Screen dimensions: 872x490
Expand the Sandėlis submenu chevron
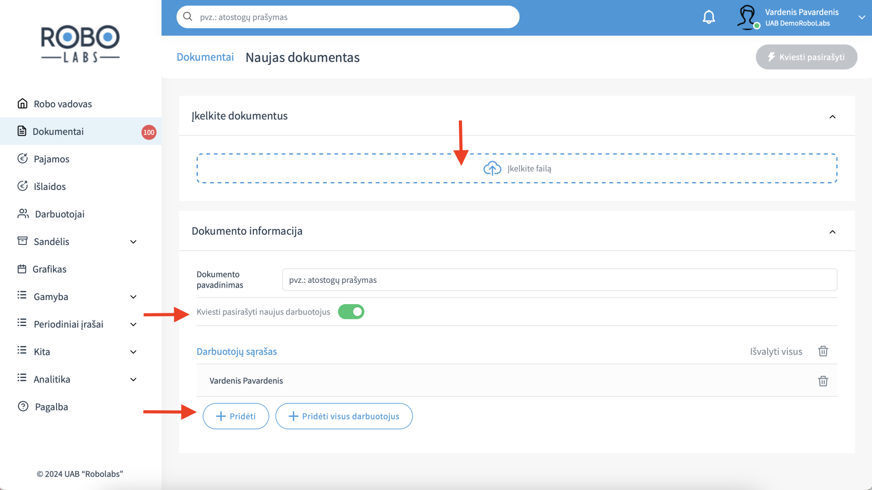click(x=133, y=242)
